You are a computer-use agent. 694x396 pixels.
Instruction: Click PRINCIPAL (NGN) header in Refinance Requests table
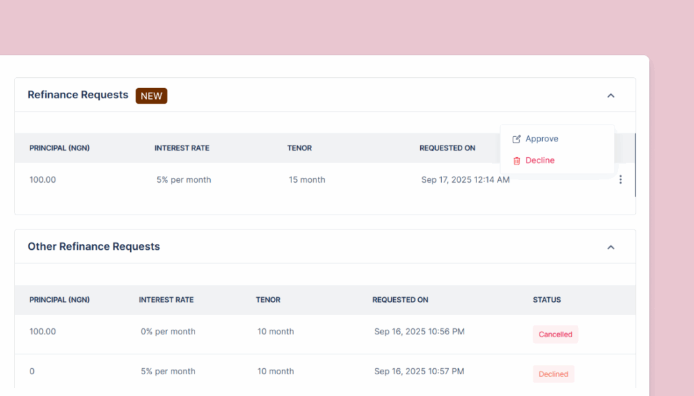point(60,148)
